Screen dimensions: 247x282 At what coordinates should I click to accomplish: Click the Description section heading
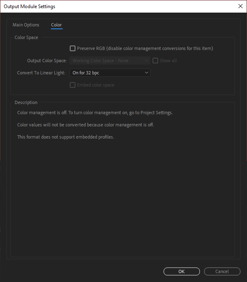[26, 102]
